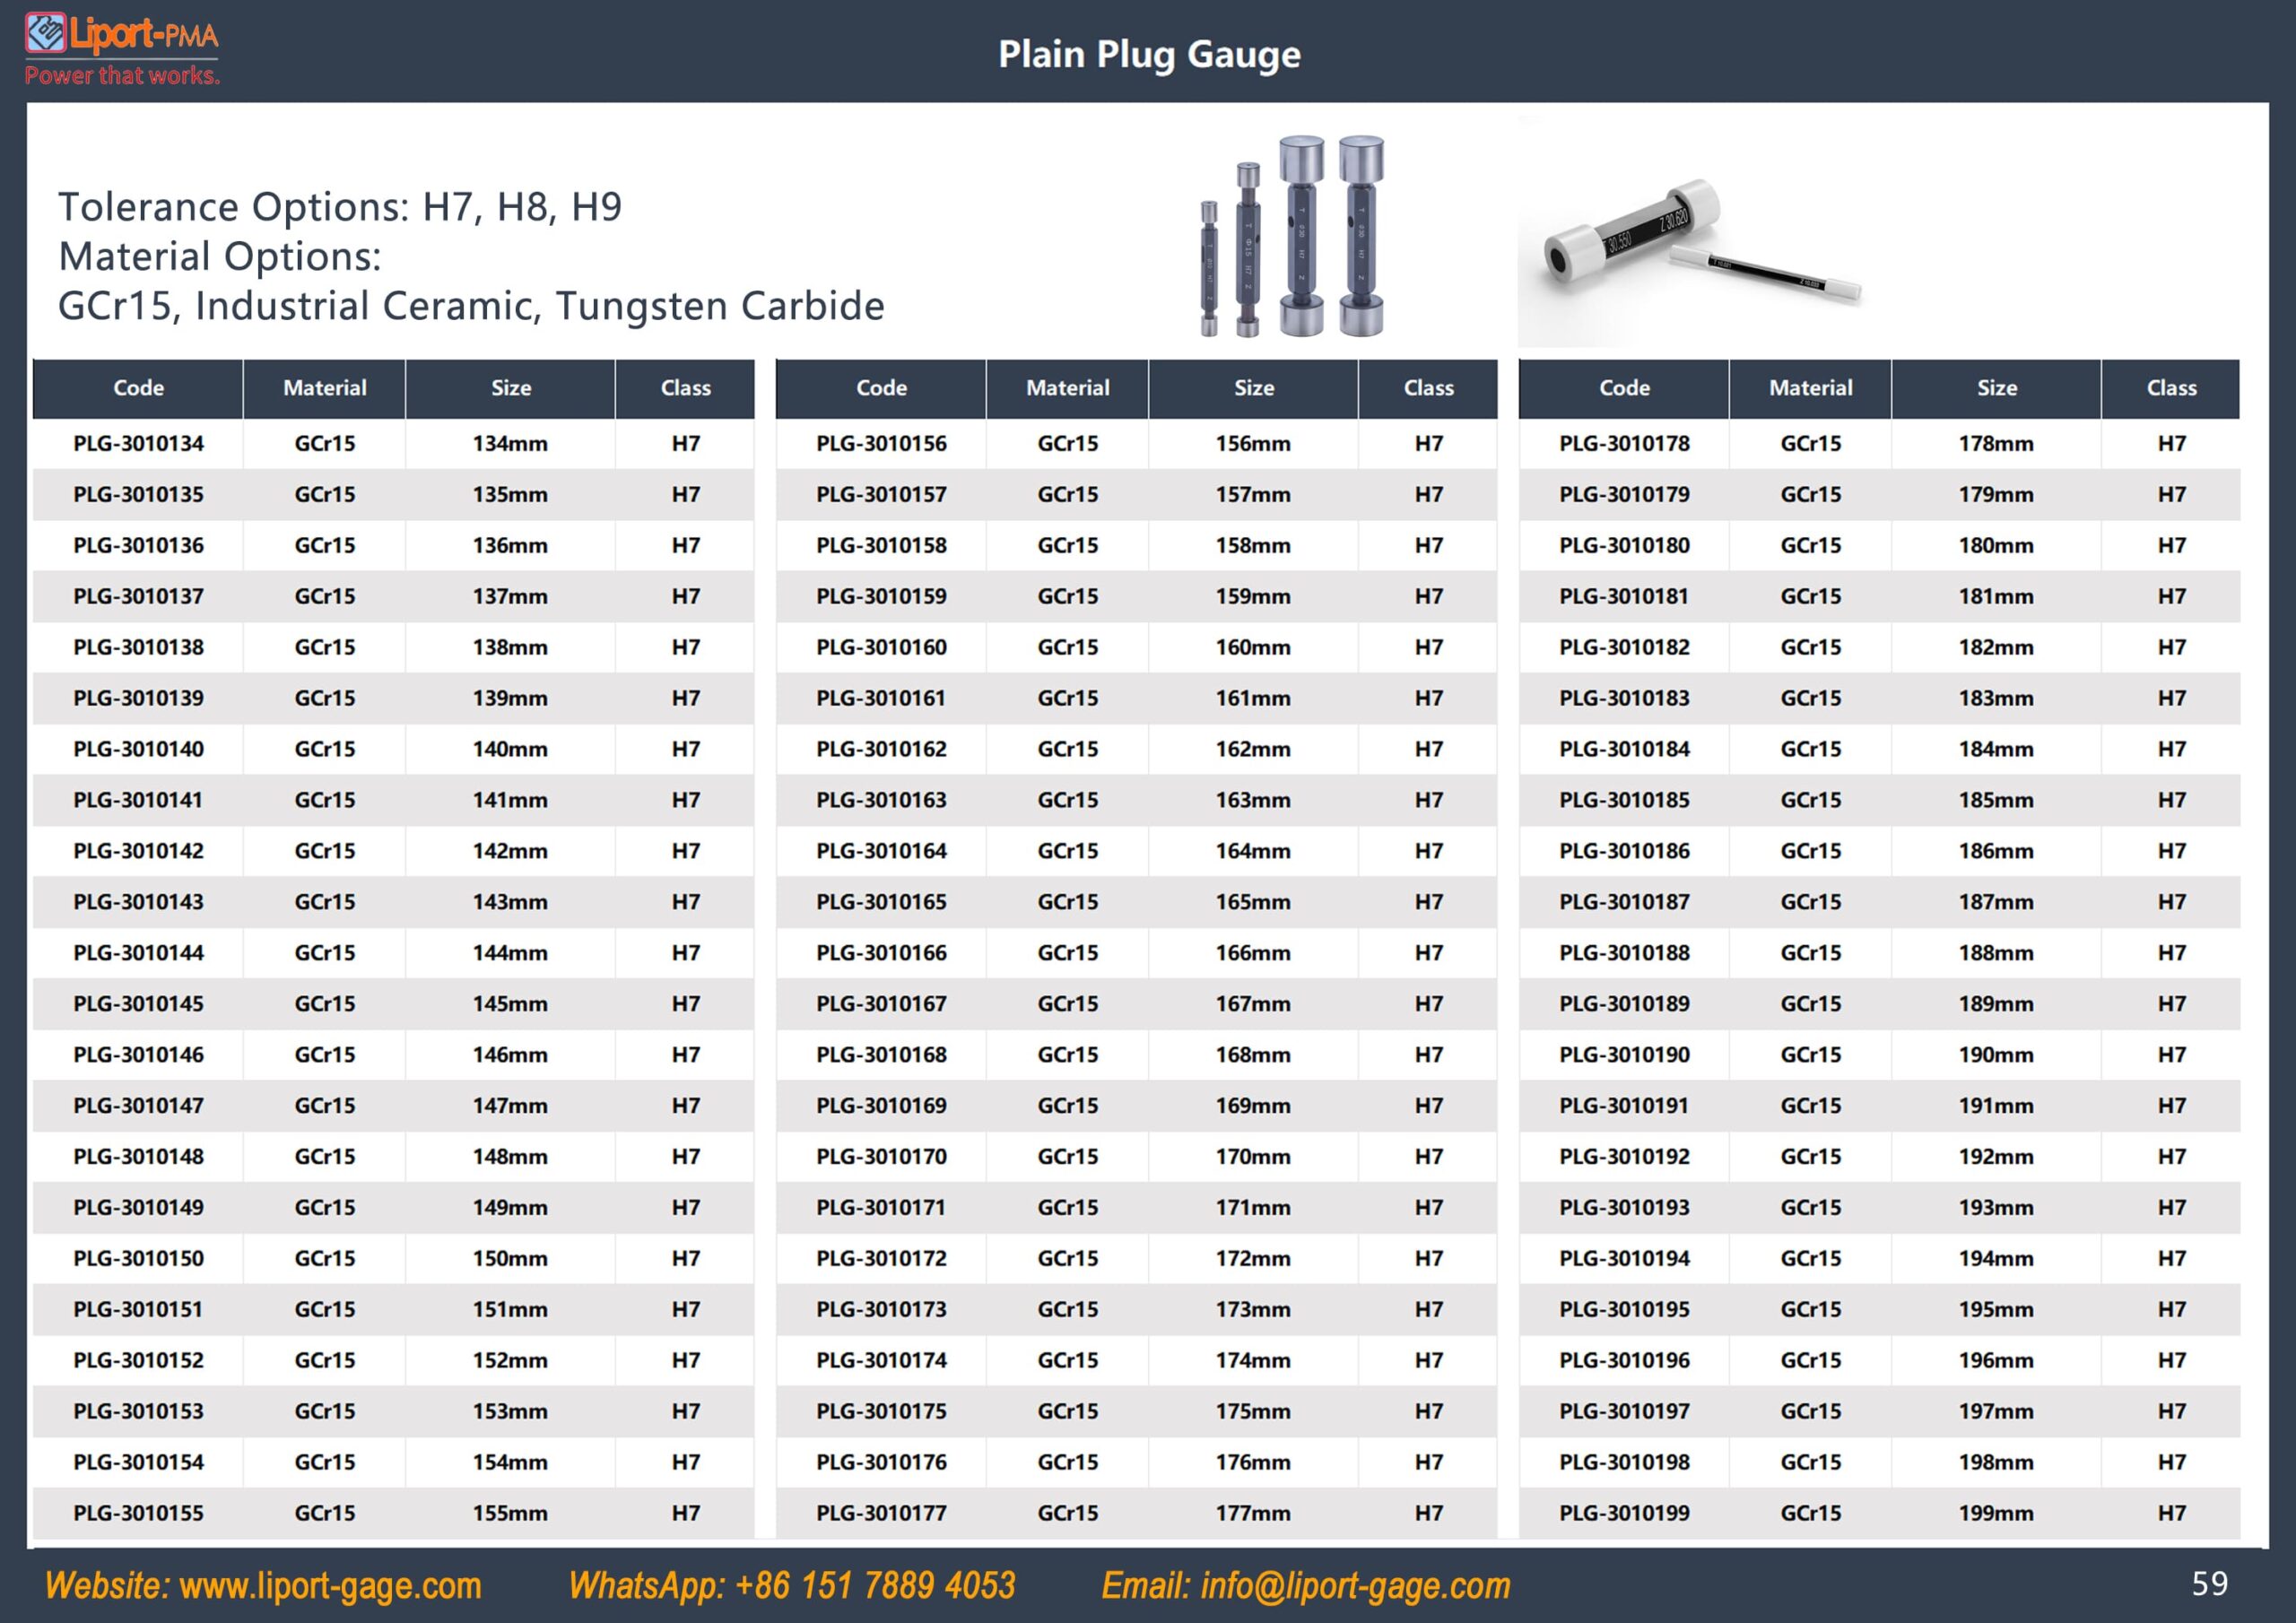The width and height of the screenshot is (2296, 1623).
Task: Click the 182mm size cell
Action: pyautogui.click(x=1996, y=648)
